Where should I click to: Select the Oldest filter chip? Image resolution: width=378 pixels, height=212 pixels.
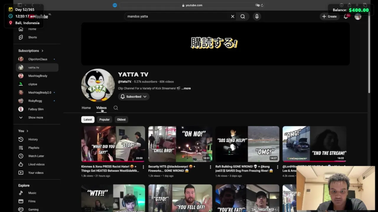[x=121, y=120]
